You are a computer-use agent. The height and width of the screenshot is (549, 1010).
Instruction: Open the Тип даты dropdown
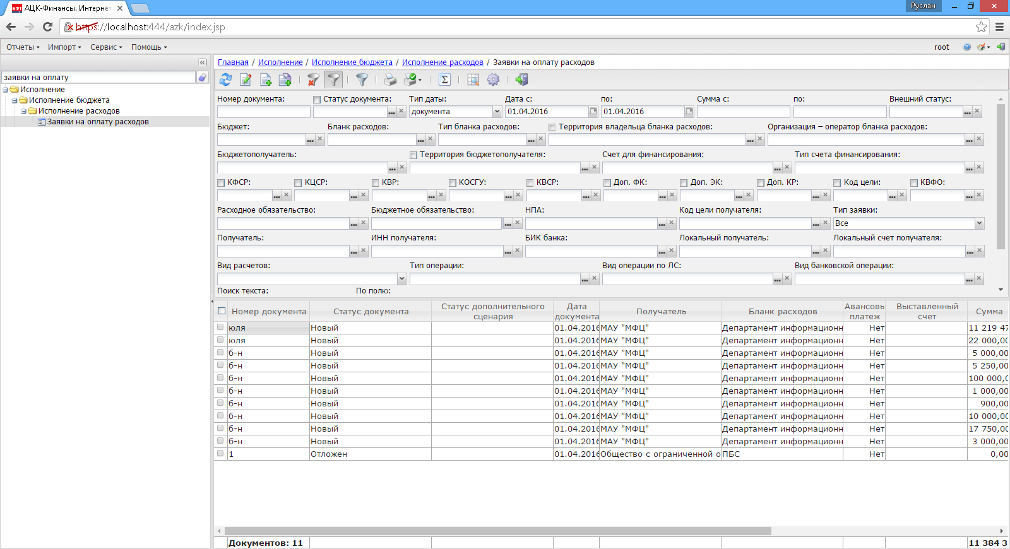pyautogui.click(x=497, y=112)
